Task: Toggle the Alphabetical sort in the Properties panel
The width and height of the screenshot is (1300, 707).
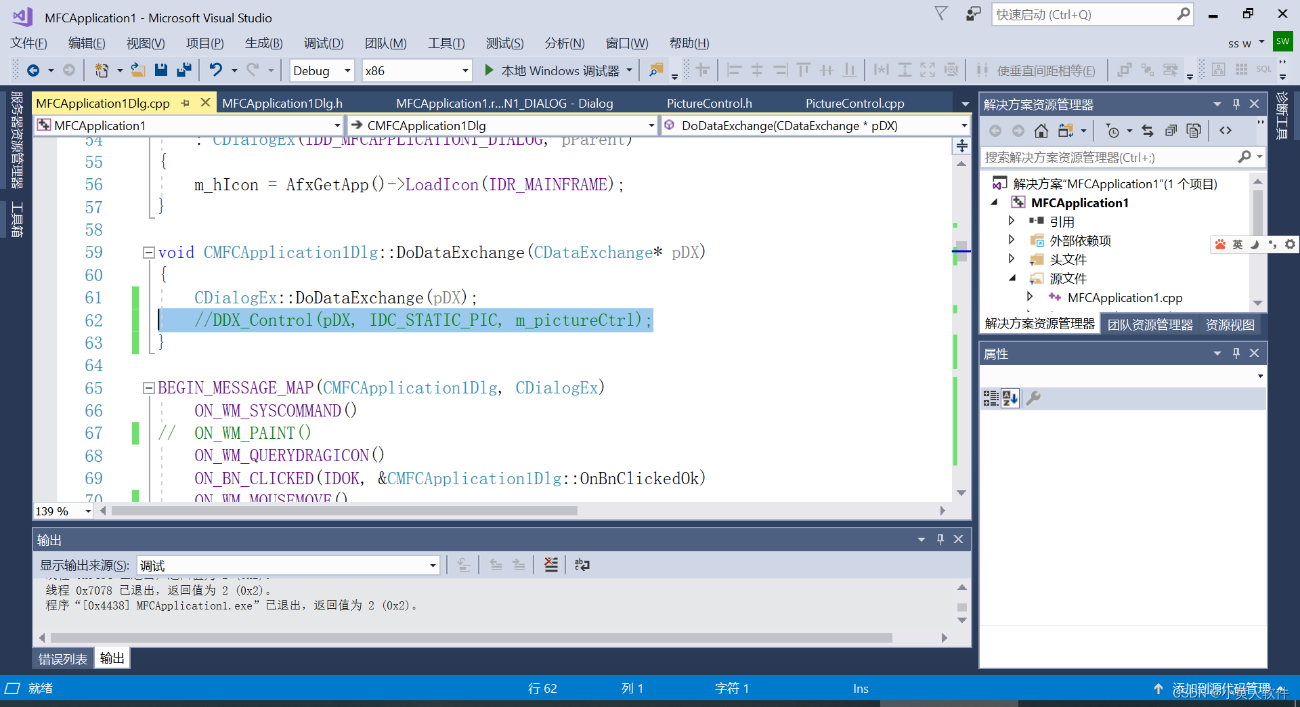Action: (x=1010, y=398)
